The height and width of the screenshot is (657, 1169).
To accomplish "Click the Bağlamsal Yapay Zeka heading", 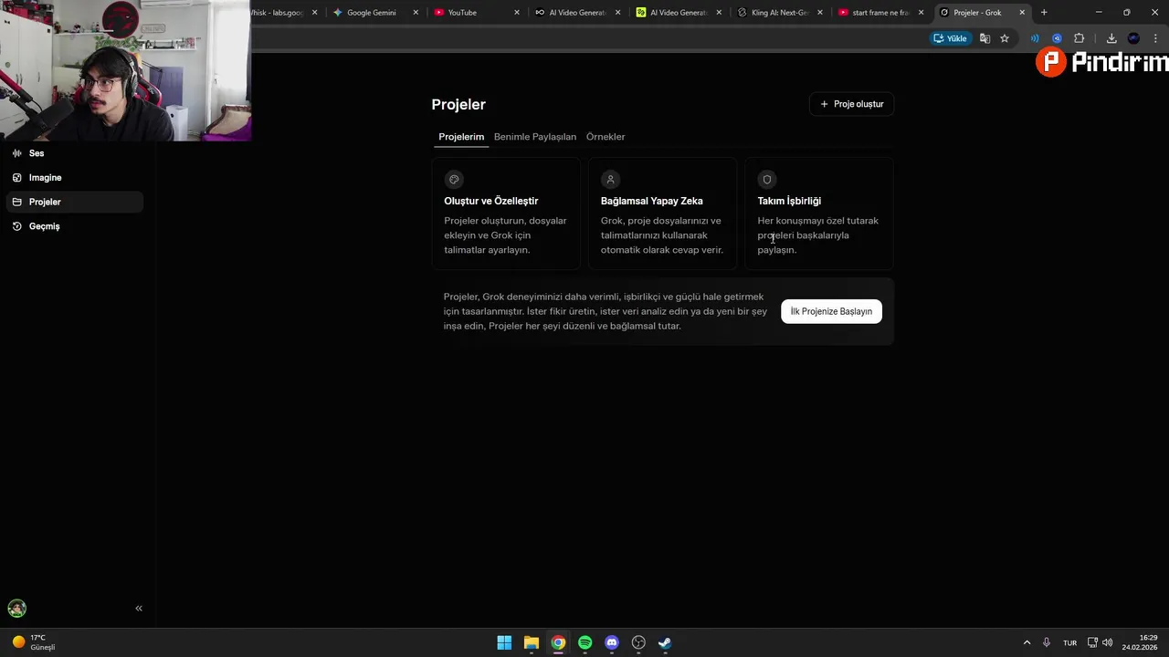I will (x=652, y=201).
